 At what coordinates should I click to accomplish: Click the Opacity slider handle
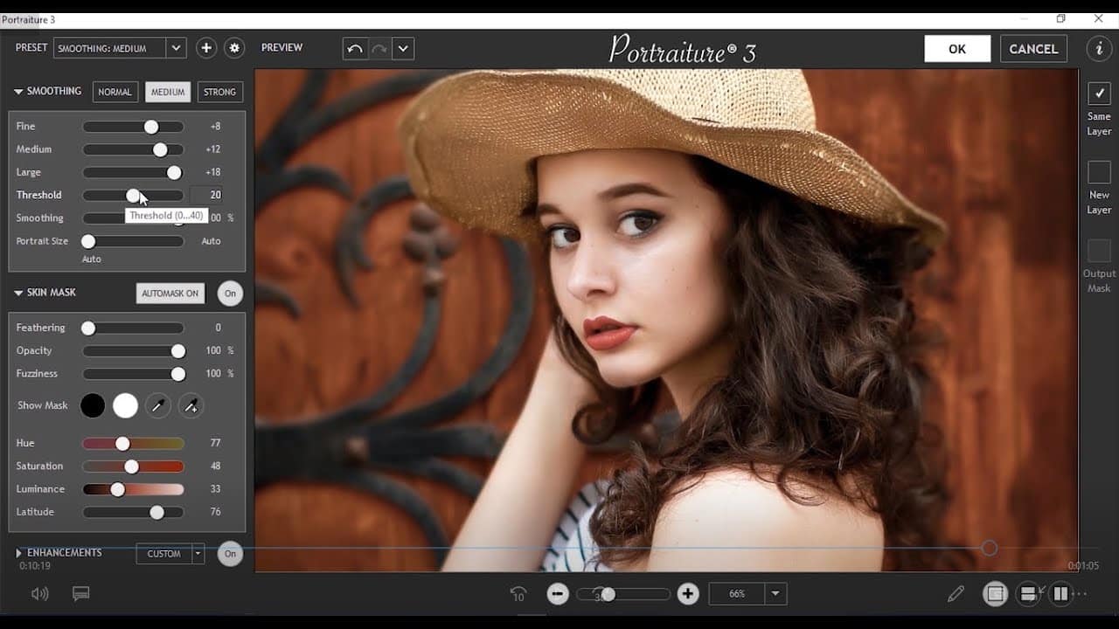pyautogui.click(x=178, y=350)
